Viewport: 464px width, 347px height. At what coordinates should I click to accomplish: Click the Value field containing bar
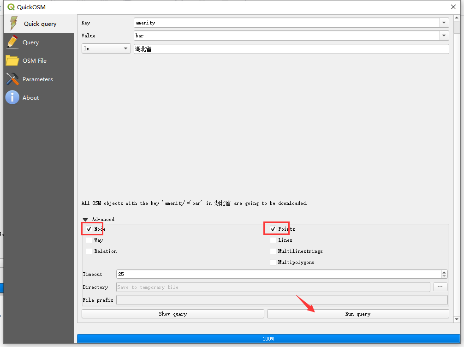(287, 36)
